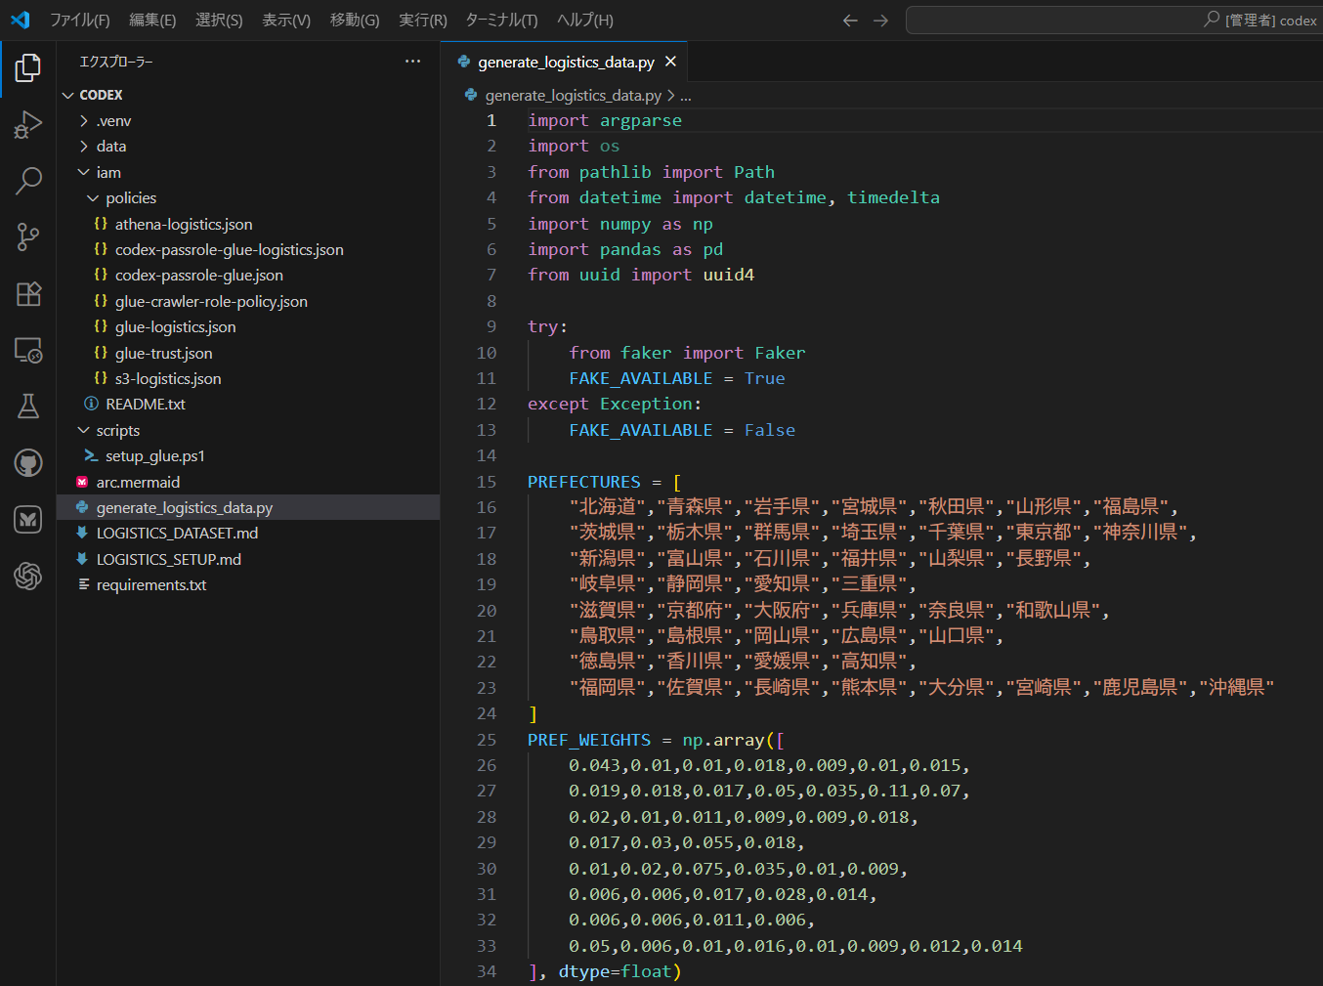1323x986 pixels.
Task: Expand the .venv folder
Action: [112, 121]
